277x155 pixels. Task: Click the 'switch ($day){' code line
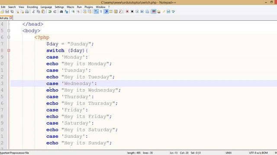[67, 51]
